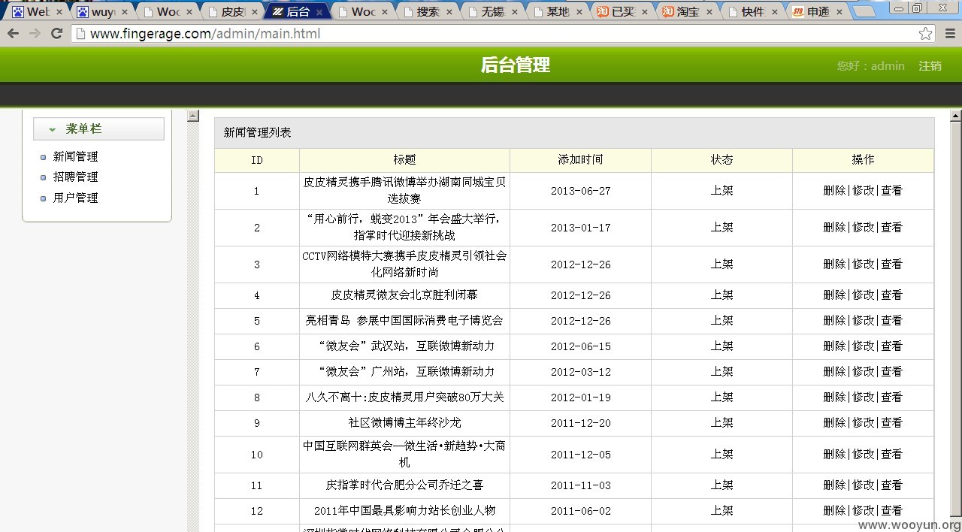Click 修改 for news ID 1
962x532 pixels.
(863, 190)
